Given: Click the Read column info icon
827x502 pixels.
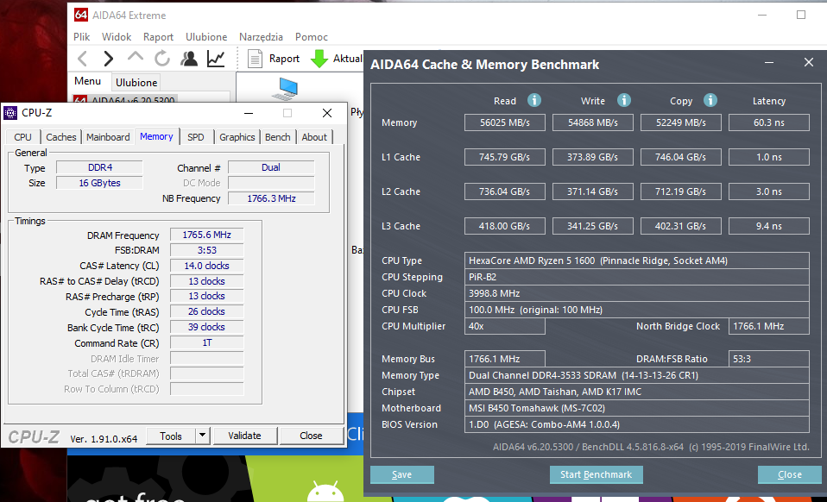Looking at the screenshot, I should click(x=534, y=100).
